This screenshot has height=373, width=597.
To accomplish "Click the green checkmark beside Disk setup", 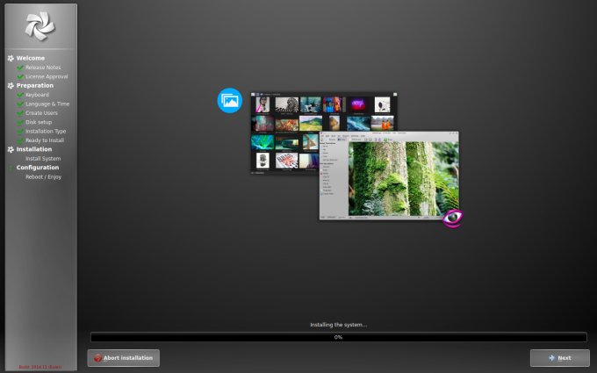I will pyautogui.click(x=20, y=122).
